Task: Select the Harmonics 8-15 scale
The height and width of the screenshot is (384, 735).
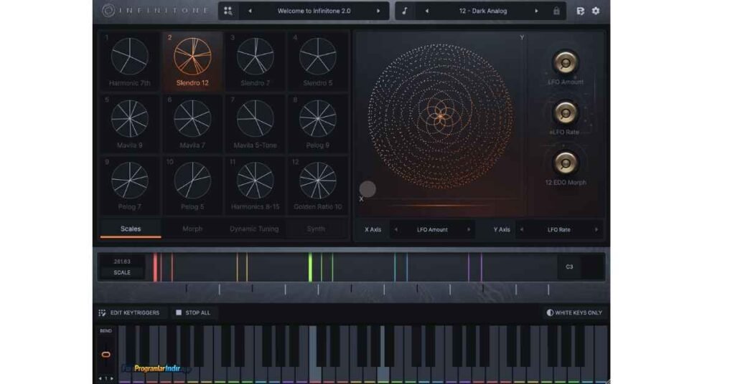Action: [x=255, y=185]
